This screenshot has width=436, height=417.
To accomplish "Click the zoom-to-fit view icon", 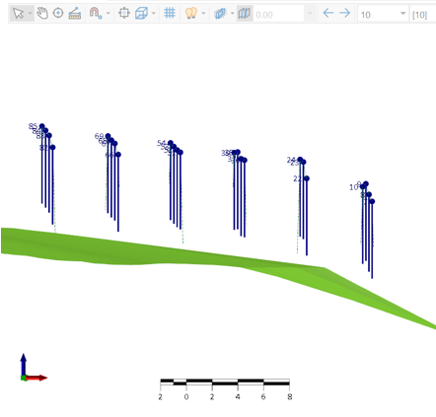I will coord(124,13).
